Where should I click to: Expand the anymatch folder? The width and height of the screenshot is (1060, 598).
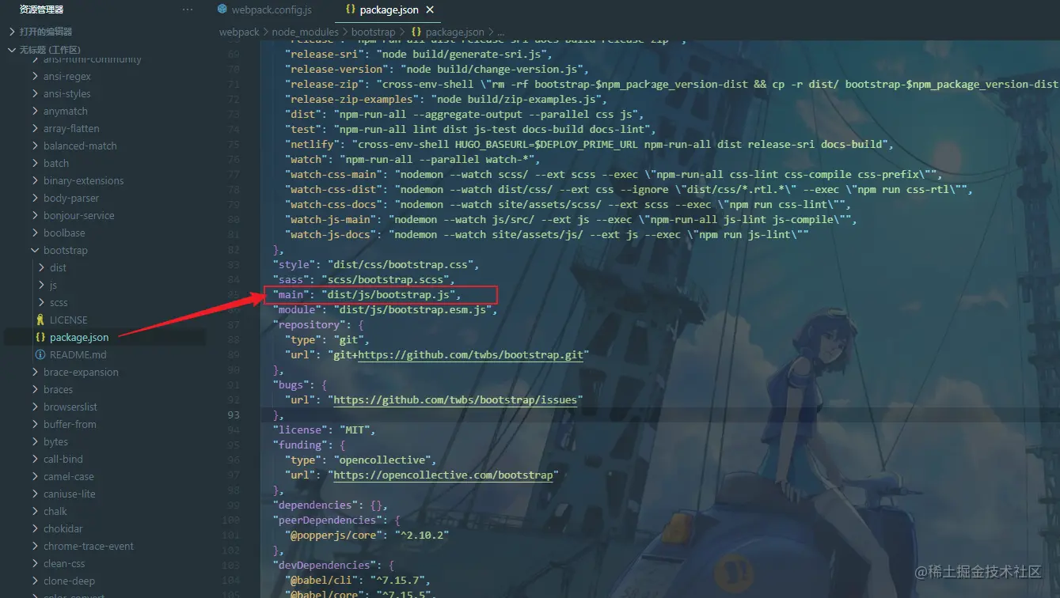pos(66,112)
